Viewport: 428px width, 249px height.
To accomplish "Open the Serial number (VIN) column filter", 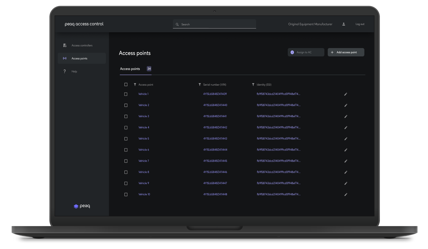I will (200, 85).
